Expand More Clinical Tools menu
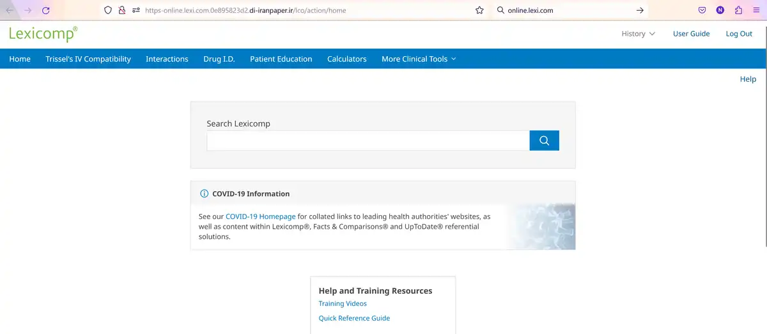This screenshot has width=767, height=334. [419, 59]
